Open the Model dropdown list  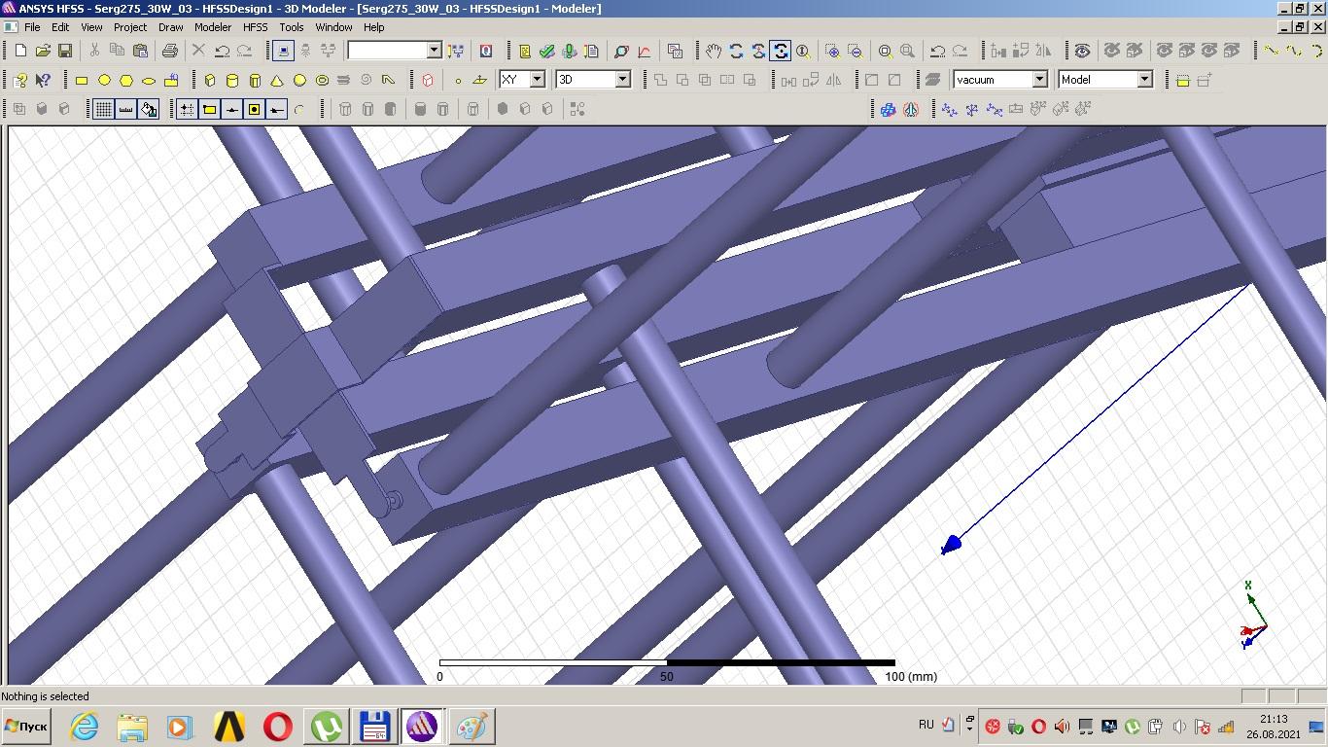click(1144, 80)
